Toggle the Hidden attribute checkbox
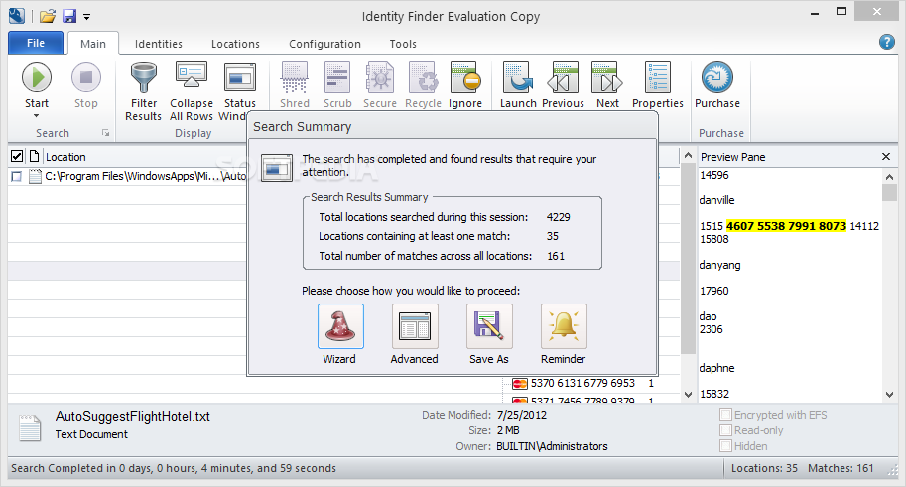The image size is (906, 487). tap(725, 446)
